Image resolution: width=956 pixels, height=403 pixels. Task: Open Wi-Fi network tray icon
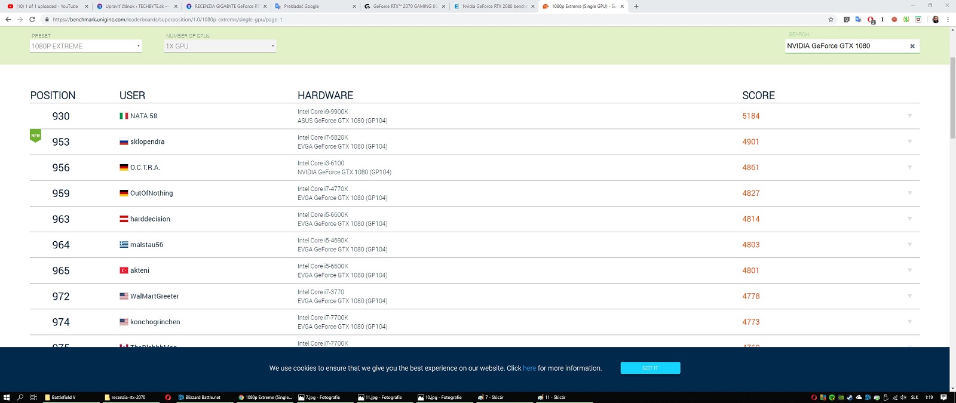coord(894,397)
